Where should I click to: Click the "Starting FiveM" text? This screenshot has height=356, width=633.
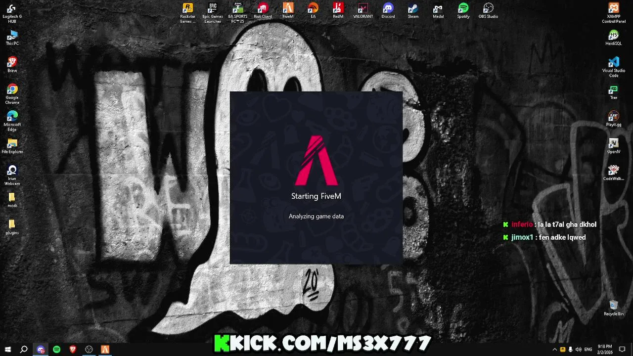(x=316, y=196)
